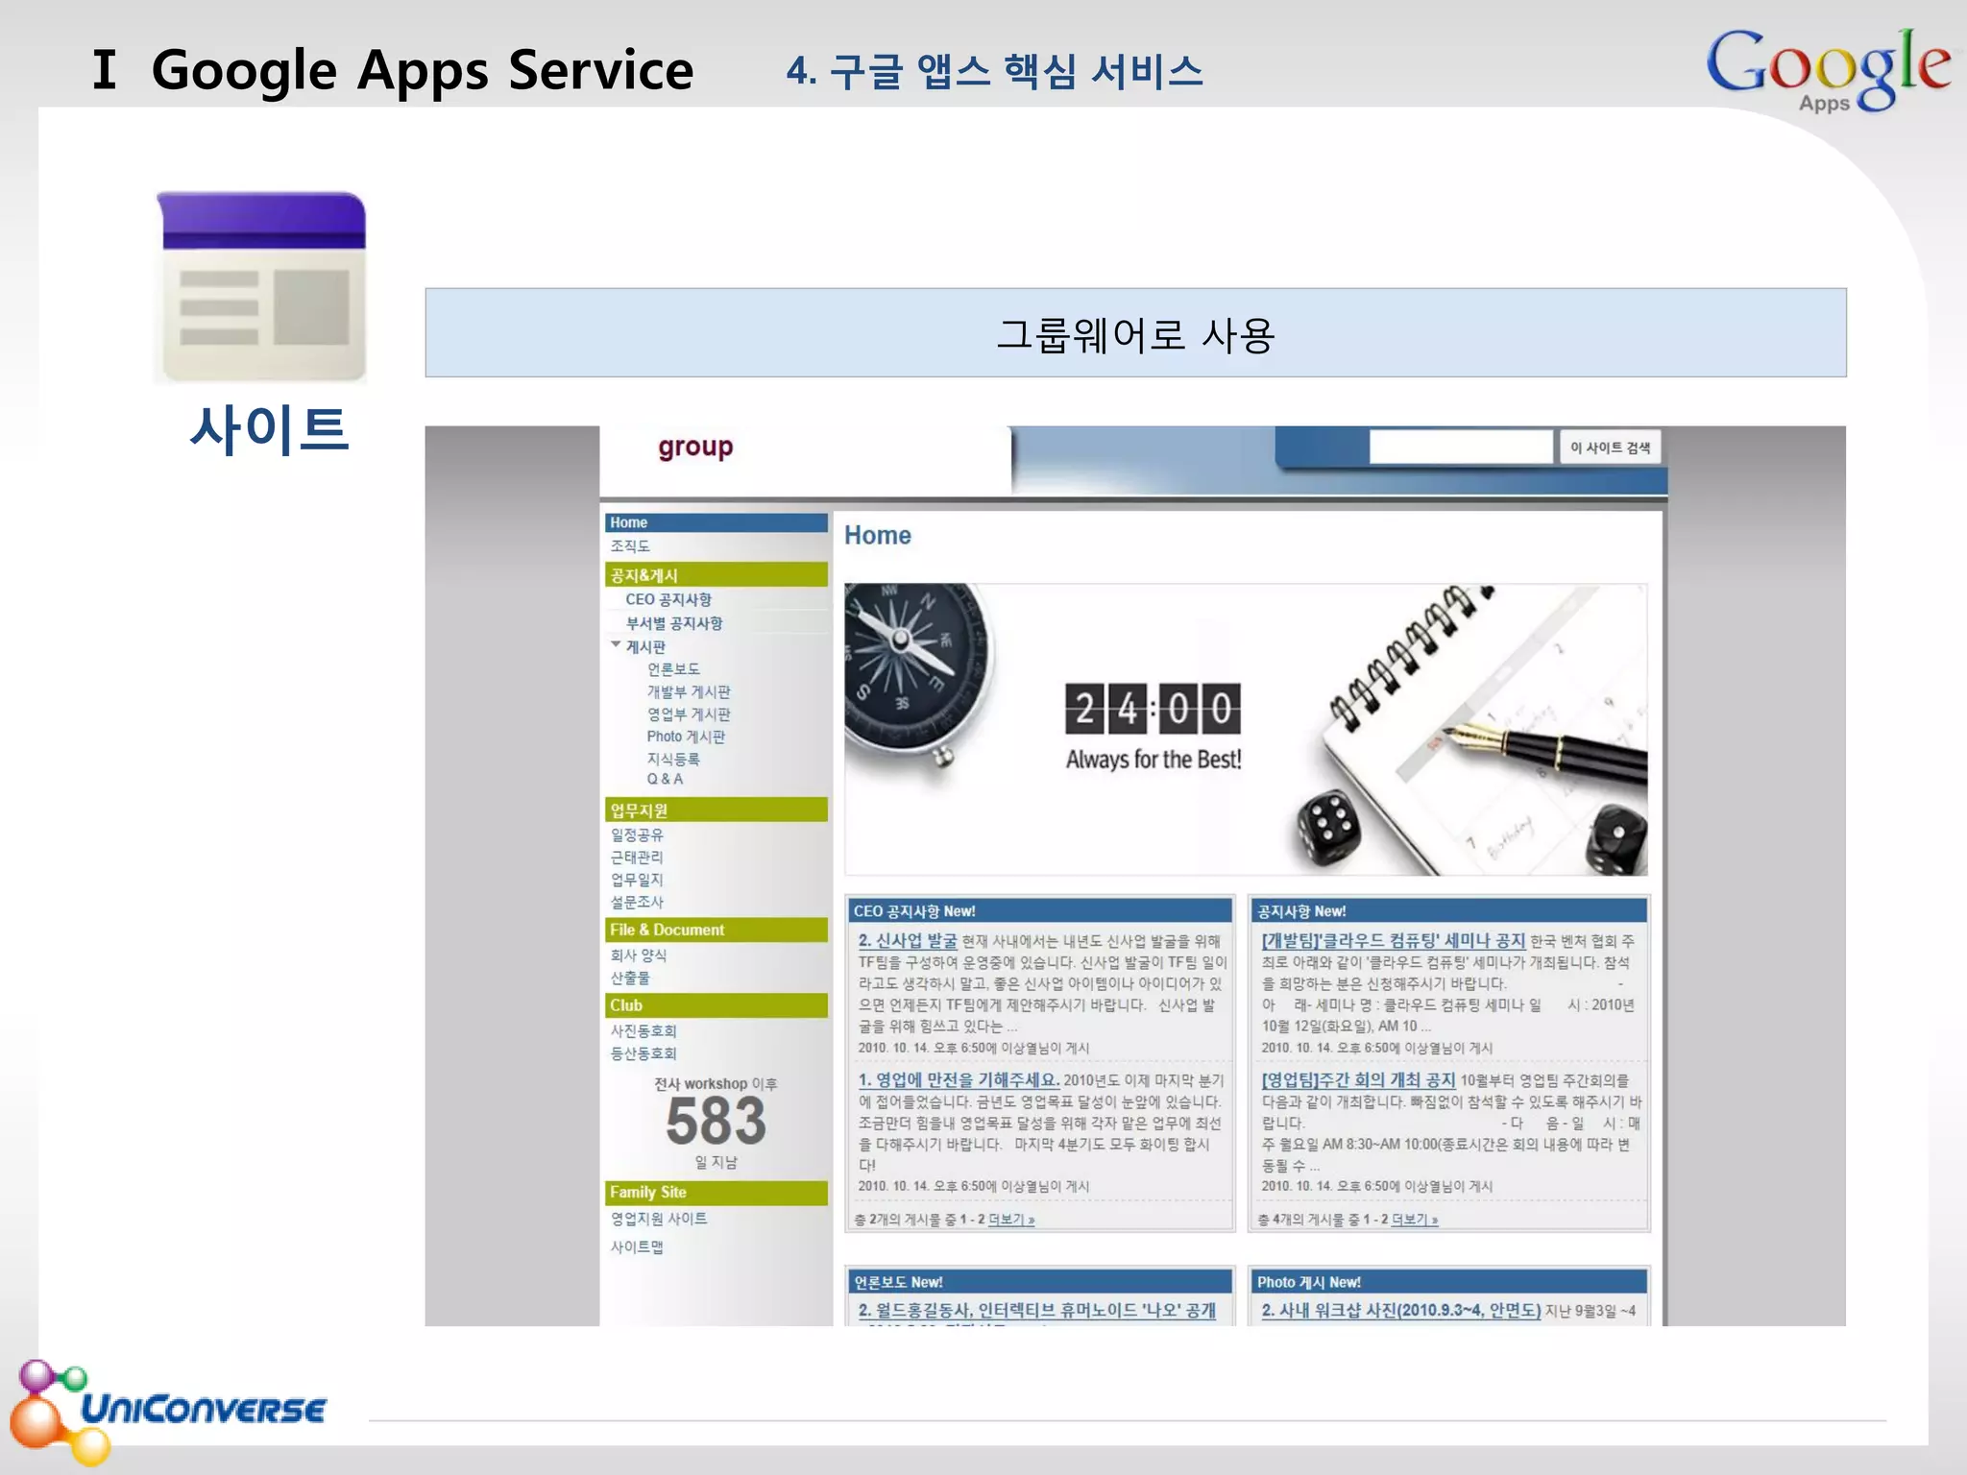Click 더보기 in 공지사항 panel
The height and width of the screenshot is (1475, 1967).
pos(1415,1220)
